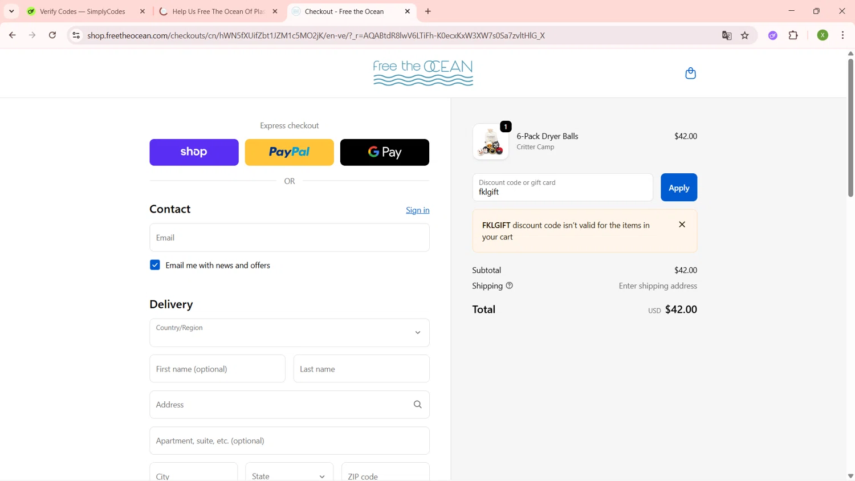Go back with browser back arrow

[12, 35]
